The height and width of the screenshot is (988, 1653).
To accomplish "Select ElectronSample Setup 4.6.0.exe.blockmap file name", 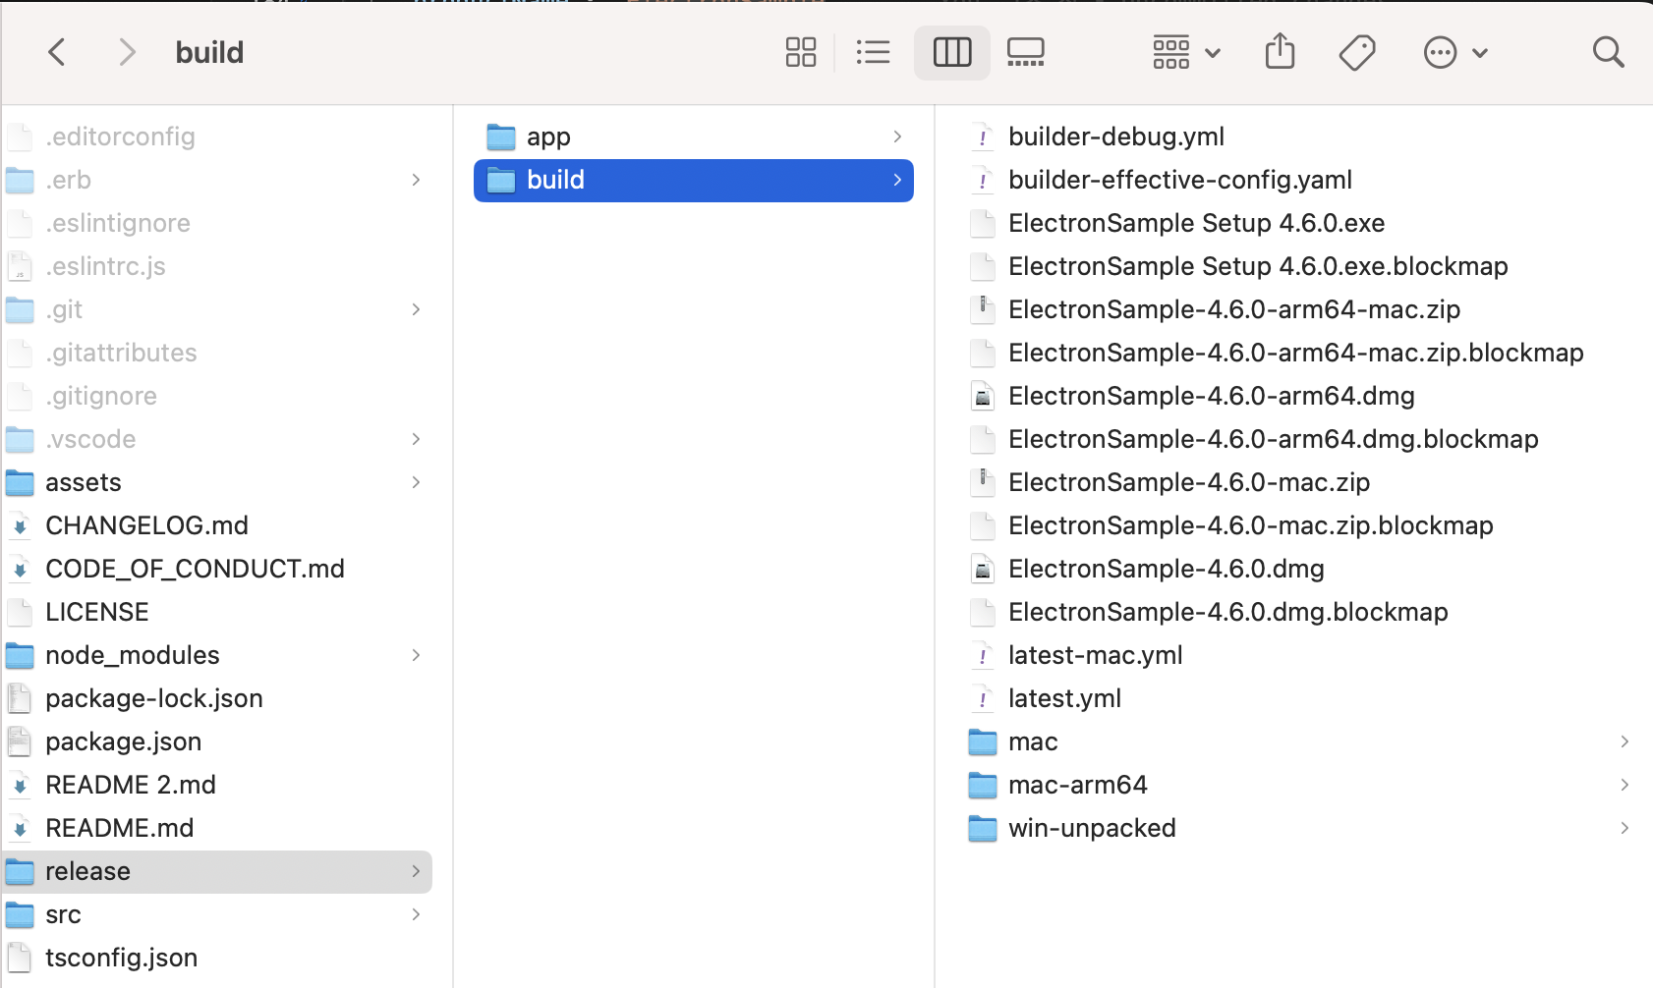I will coord(1258,266).
